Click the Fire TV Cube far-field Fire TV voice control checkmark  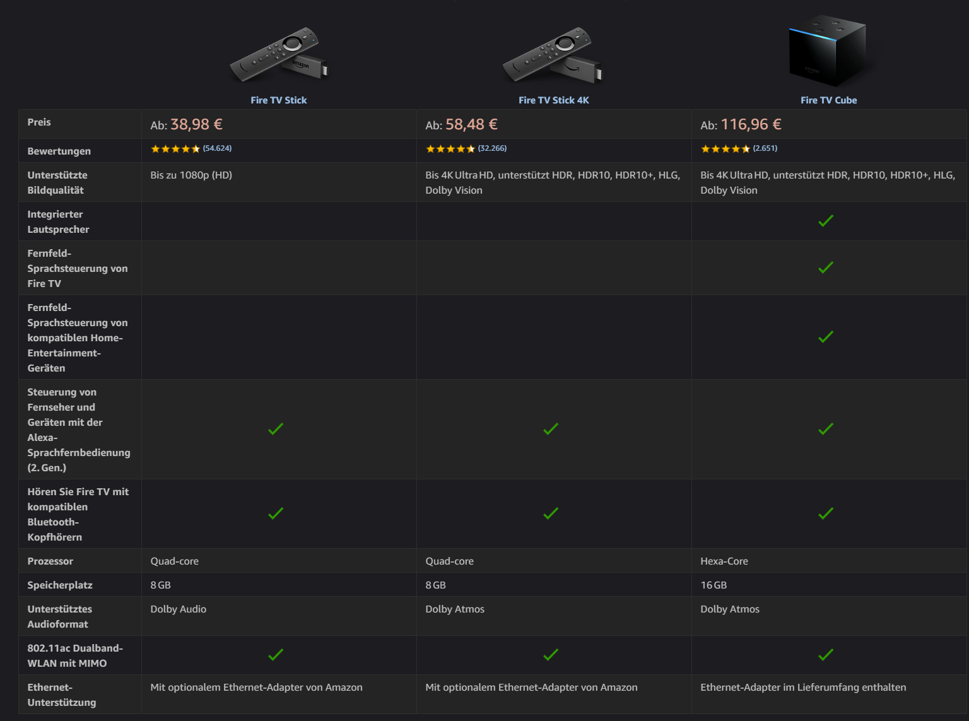click(x=826, y=267)
